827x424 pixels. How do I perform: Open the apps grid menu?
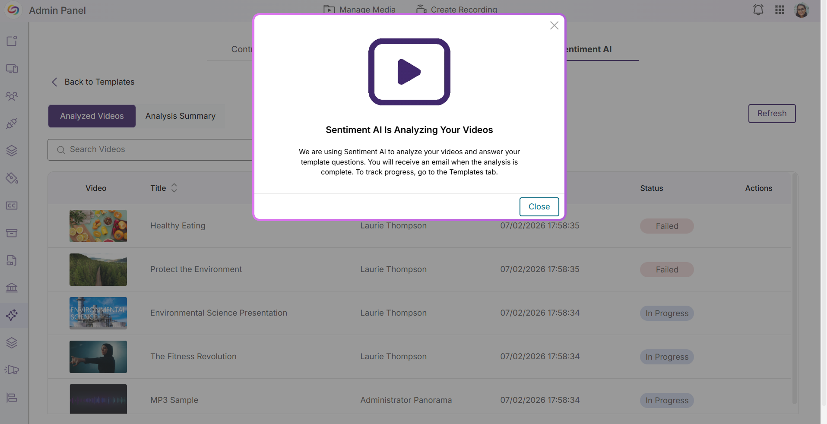(779, 10)
